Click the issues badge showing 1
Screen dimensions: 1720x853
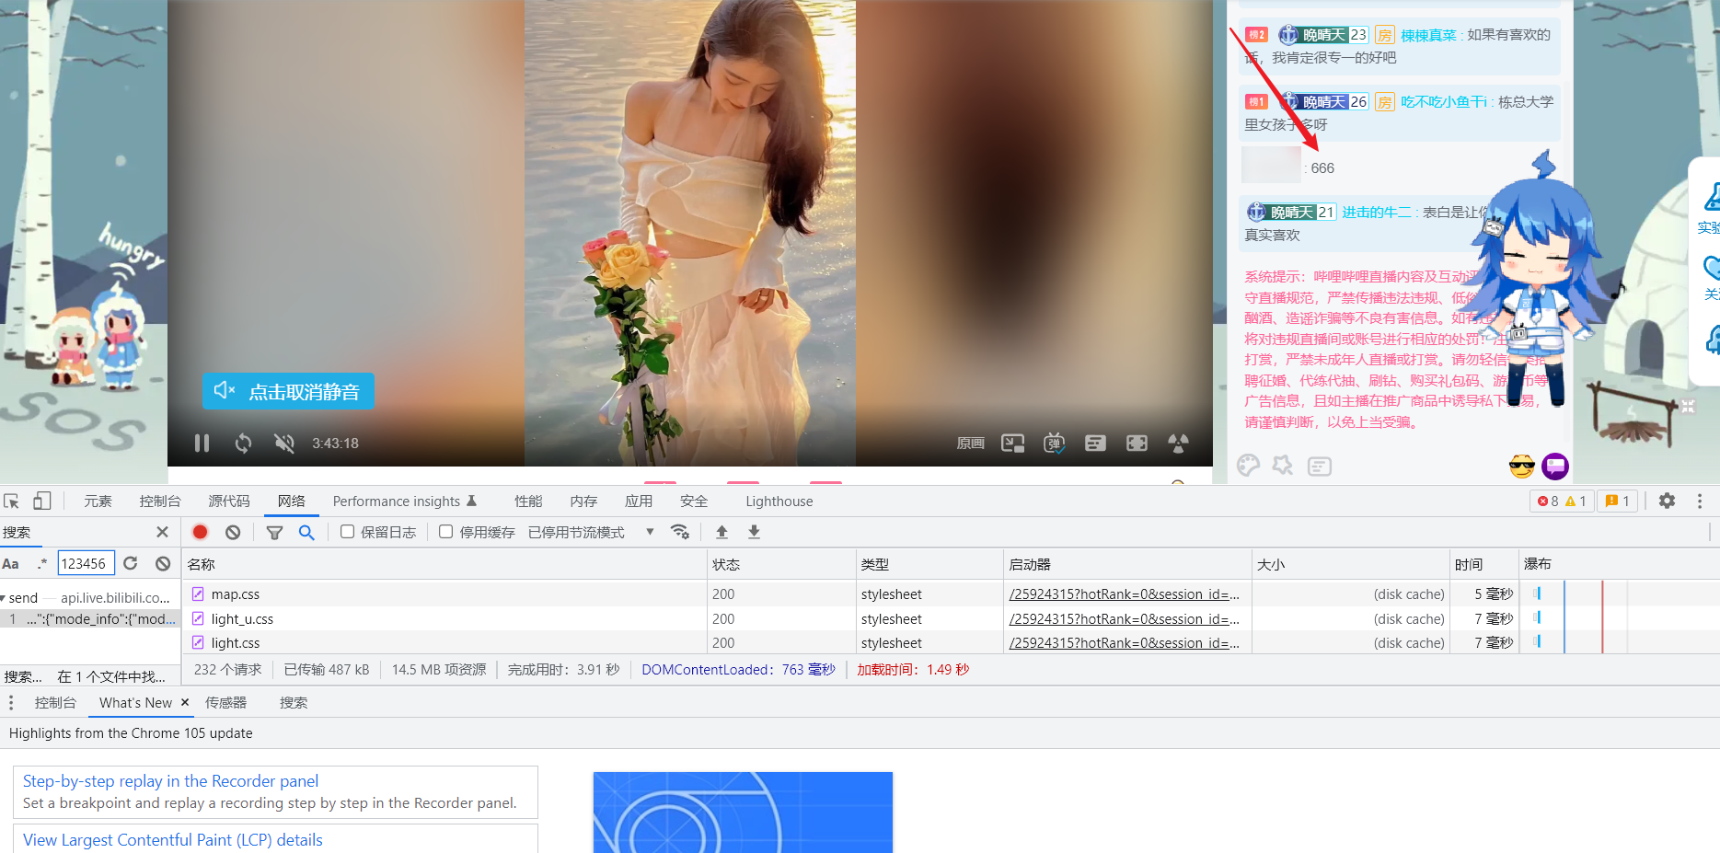[1617, 501]
